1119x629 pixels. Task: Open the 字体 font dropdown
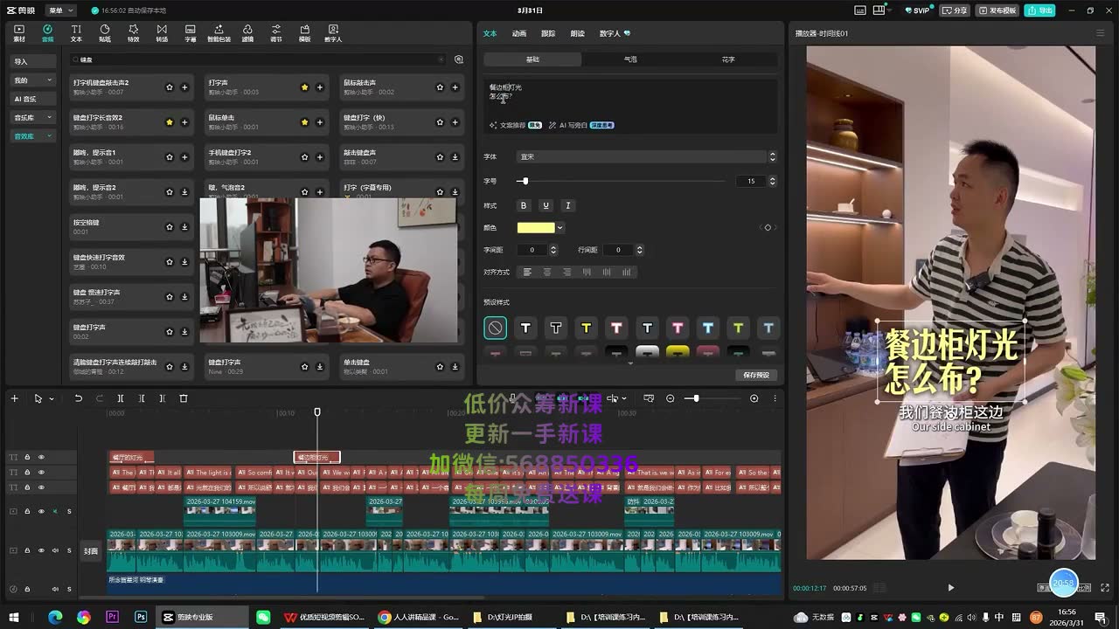point(646,156)
